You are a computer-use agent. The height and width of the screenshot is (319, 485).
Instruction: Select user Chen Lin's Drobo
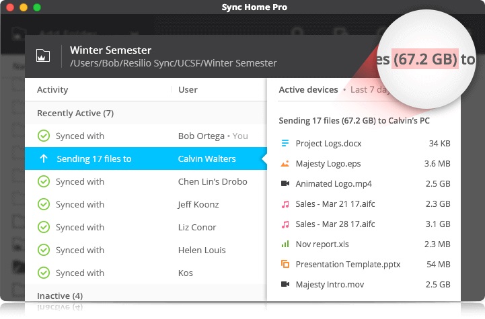[x=213, y=181]
